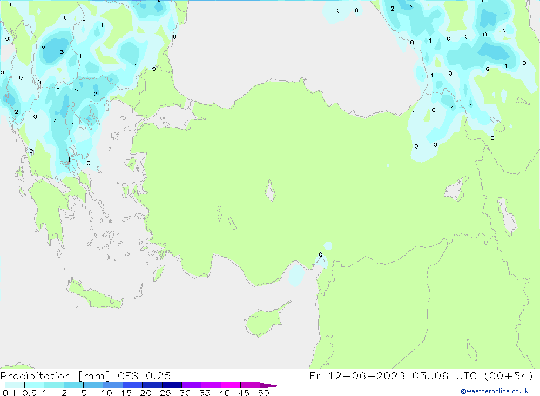Viewport: 540px width, 396px height.
Task: Select the 5–10 mm legend color swatch
Action: [93, 385]
